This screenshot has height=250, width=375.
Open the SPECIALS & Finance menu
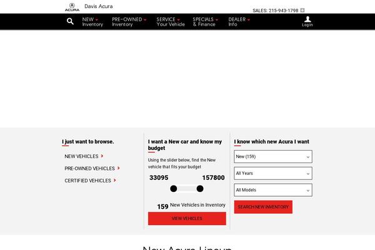(205, 22)
